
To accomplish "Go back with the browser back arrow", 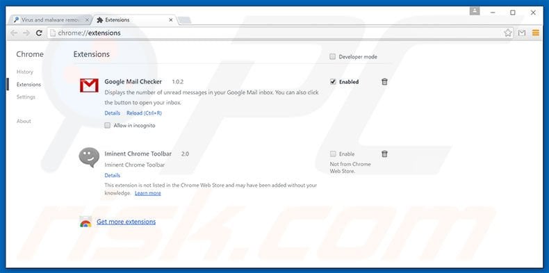I will tap(14, 33).
